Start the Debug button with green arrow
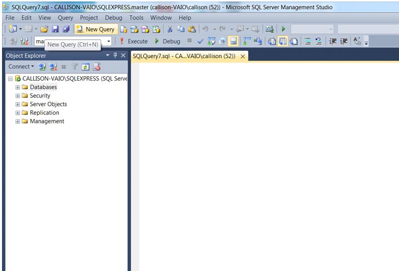Viewport: 399px width, 271px height. click(168, 41)
